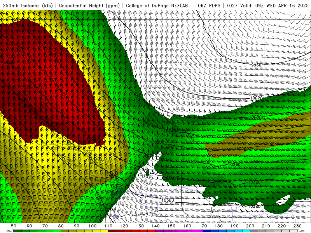Image resolution: width=311 pixels, height=233 pixels.
Task: Click the 10080 height contour label
Action: [x=255, y=117]
